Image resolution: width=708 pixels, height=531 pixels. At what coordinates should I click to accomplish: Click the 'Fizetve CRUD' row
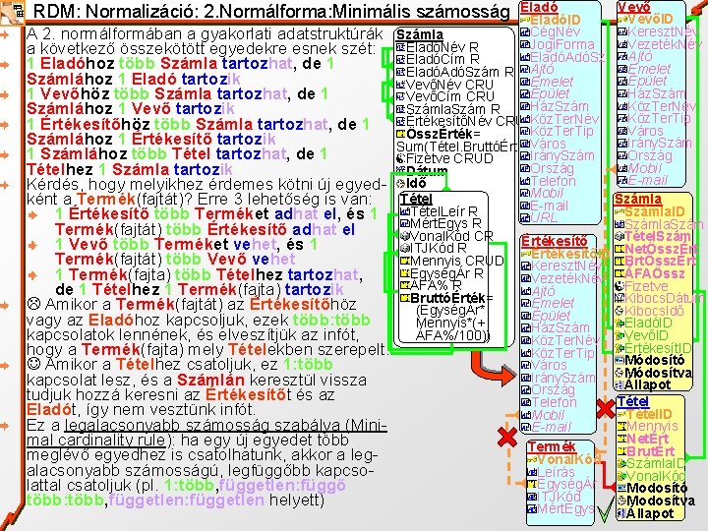(x=444, y=158)
